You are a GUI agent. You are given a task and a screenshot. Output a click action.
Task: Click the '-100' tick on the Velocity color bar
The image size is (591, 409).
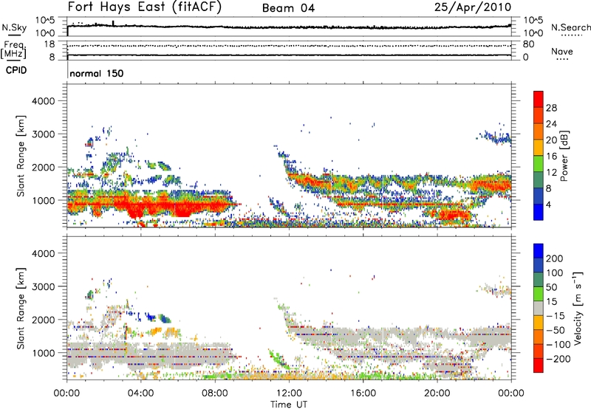pyautogui.click(x=558, y=344)
